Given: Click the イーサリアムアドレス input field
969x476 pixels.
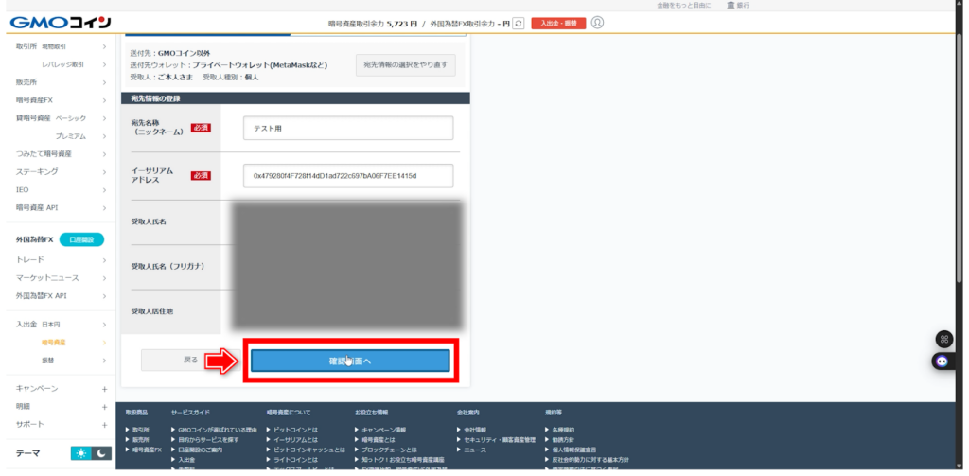Looking at the screenshot, I should pyautogui.click(x=347, y=176).
